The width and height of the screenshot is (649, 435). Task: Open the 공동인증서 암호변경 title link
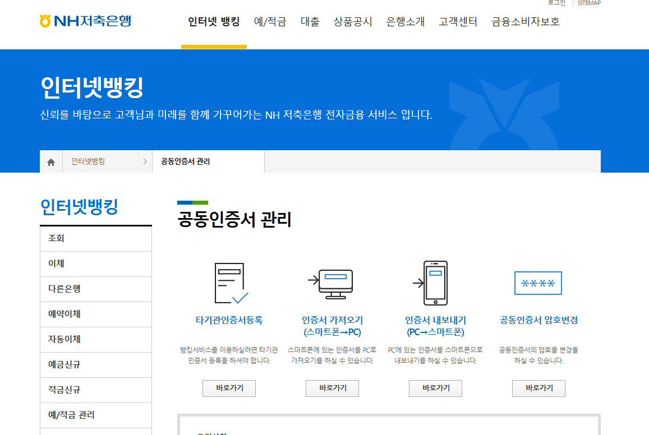click(538, 320)
